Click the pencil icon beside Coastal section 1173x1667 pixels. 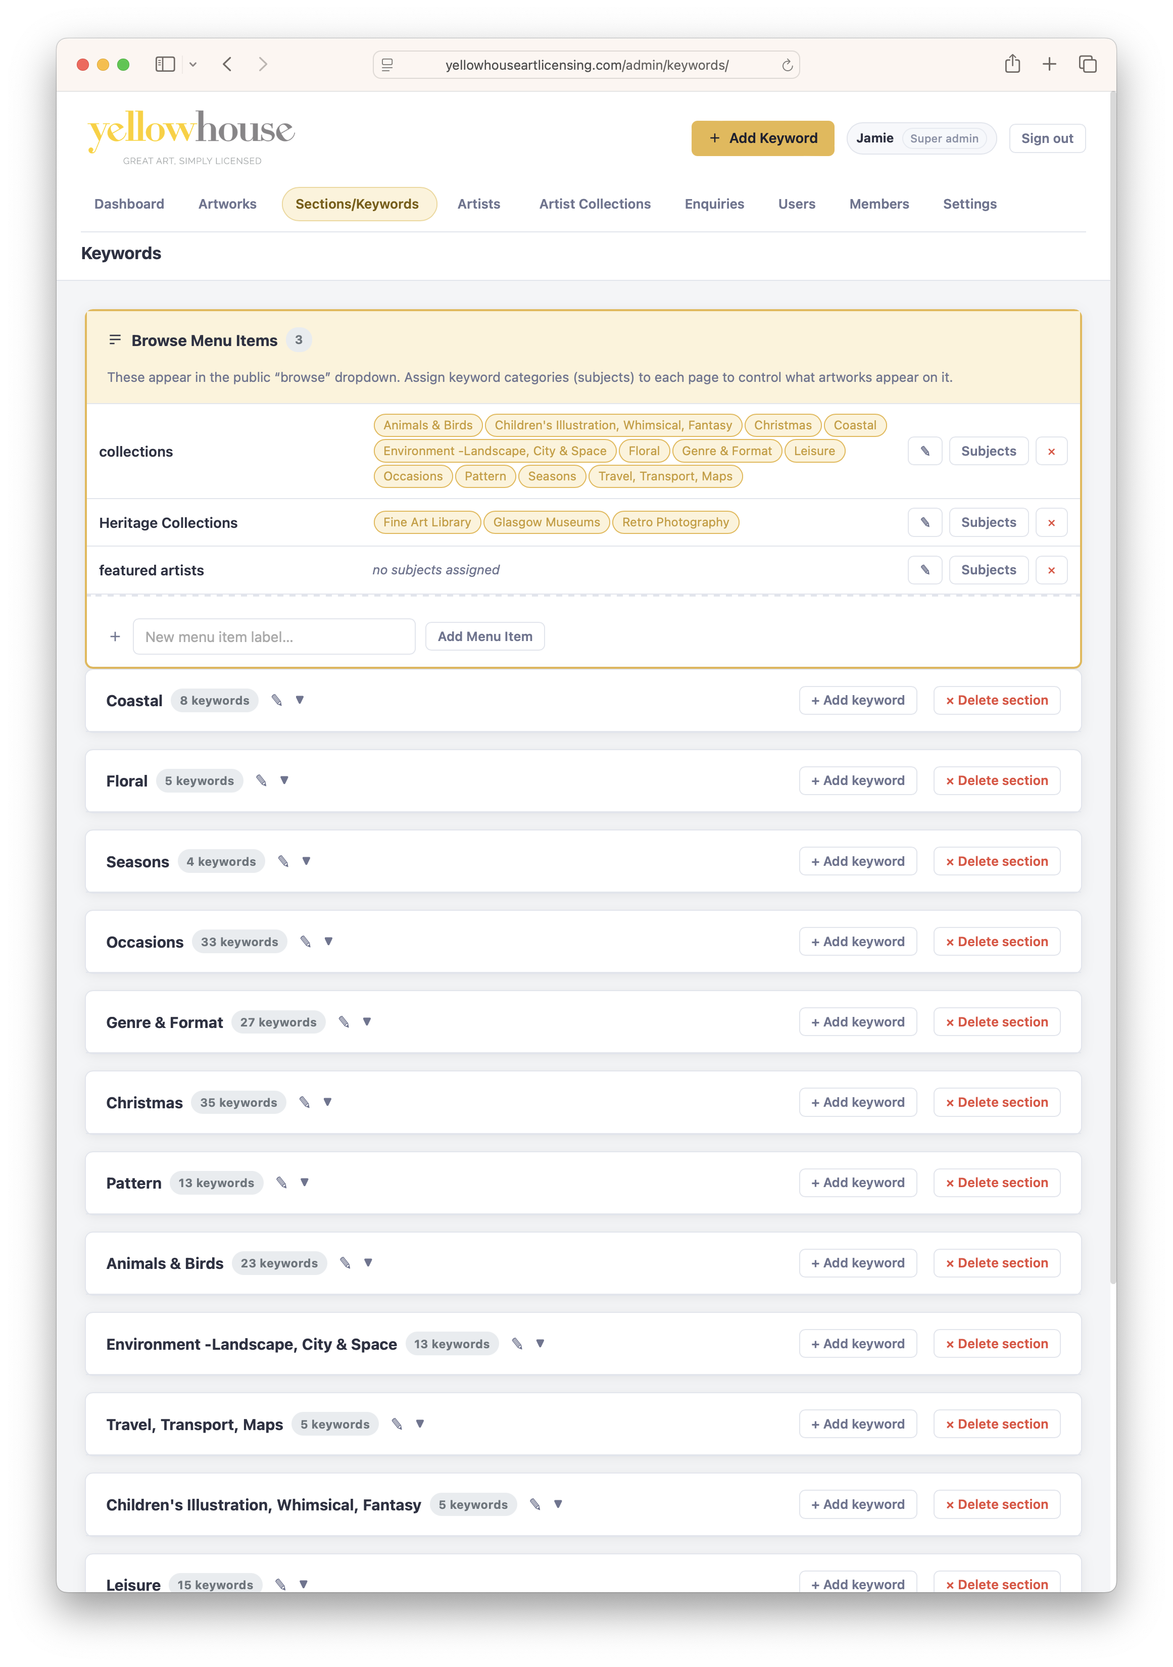pos(276,700)
